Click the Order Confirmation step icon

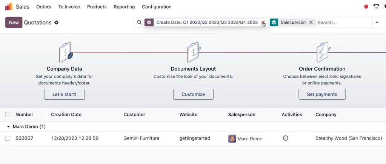pos(323,52)
